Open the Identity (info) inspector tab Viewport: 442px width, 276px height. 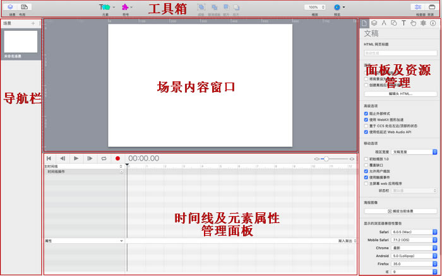(433, 23)
